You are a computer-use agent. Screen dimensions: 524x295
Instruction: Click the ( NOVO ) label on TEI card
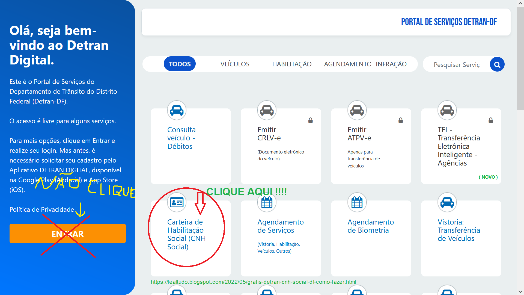tap(488, 177)
